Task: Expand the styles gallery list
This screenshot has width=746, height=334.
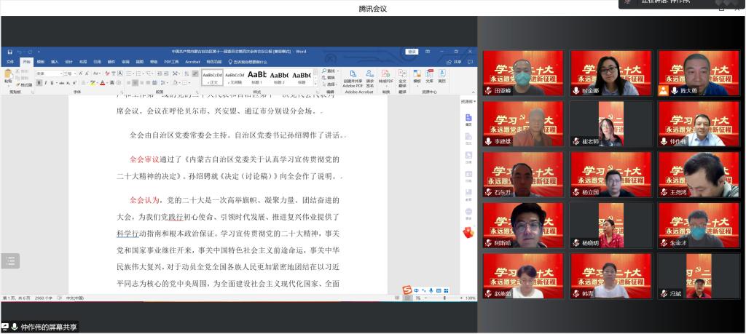Action: (315, 82)
